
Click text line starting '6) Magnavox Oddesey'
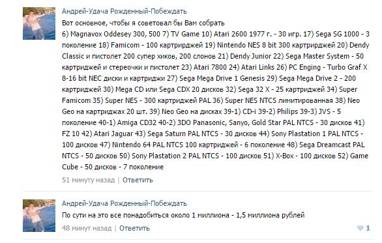(x=216, y=34)
